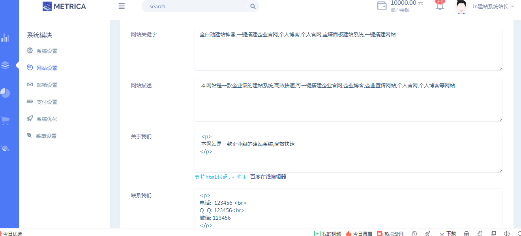Toggle the hamburger menu at the top

(x=121, y=6)
